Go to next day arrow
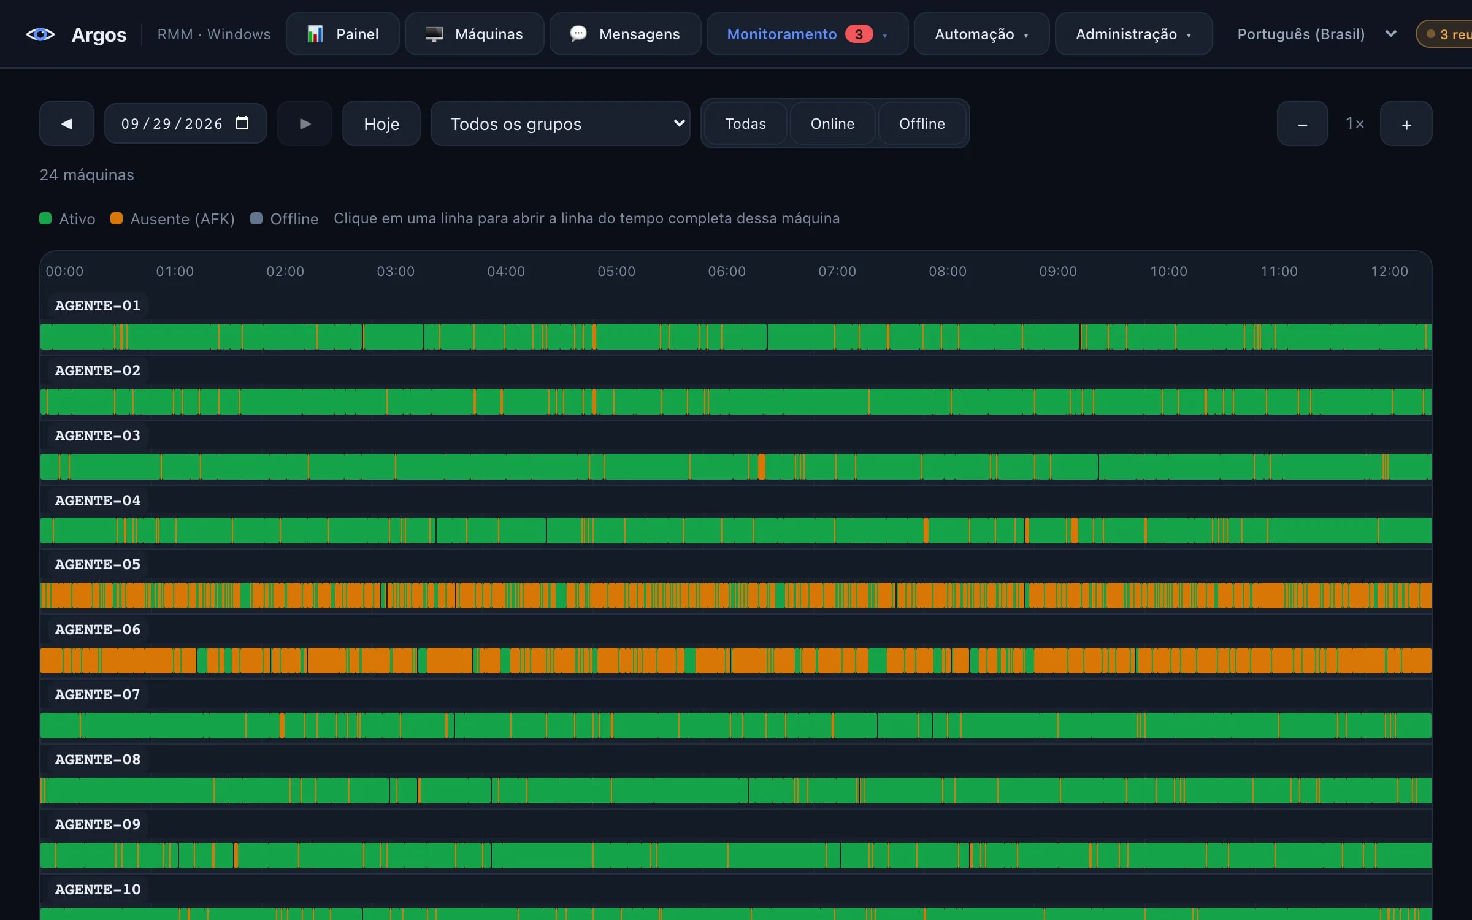The height and width of the screenshot is (920, 1472). coord(305,123)
